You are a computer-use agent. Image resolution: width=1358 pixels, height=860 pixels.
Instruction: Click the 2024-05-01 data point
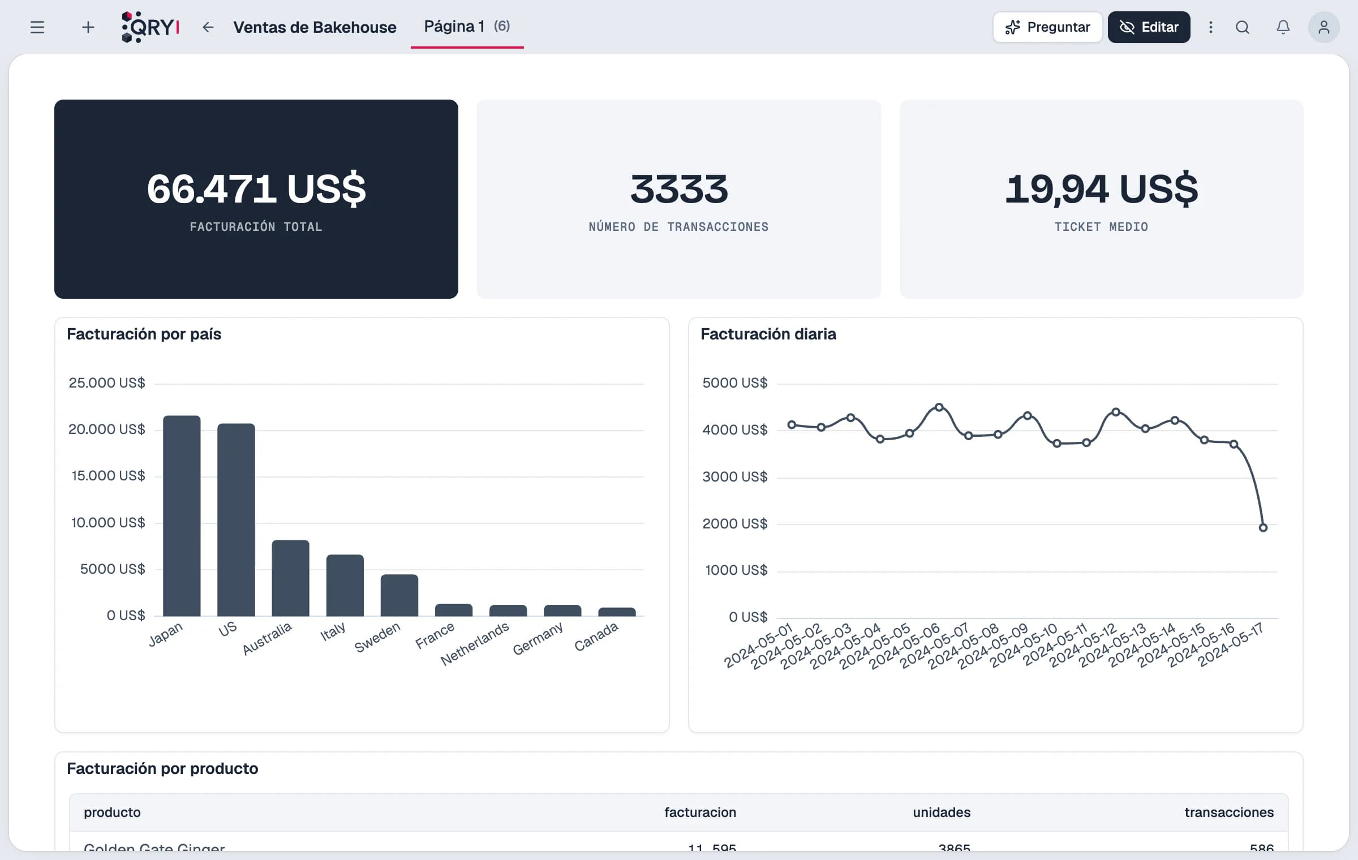pyautogui.click(x=792, y=425)
